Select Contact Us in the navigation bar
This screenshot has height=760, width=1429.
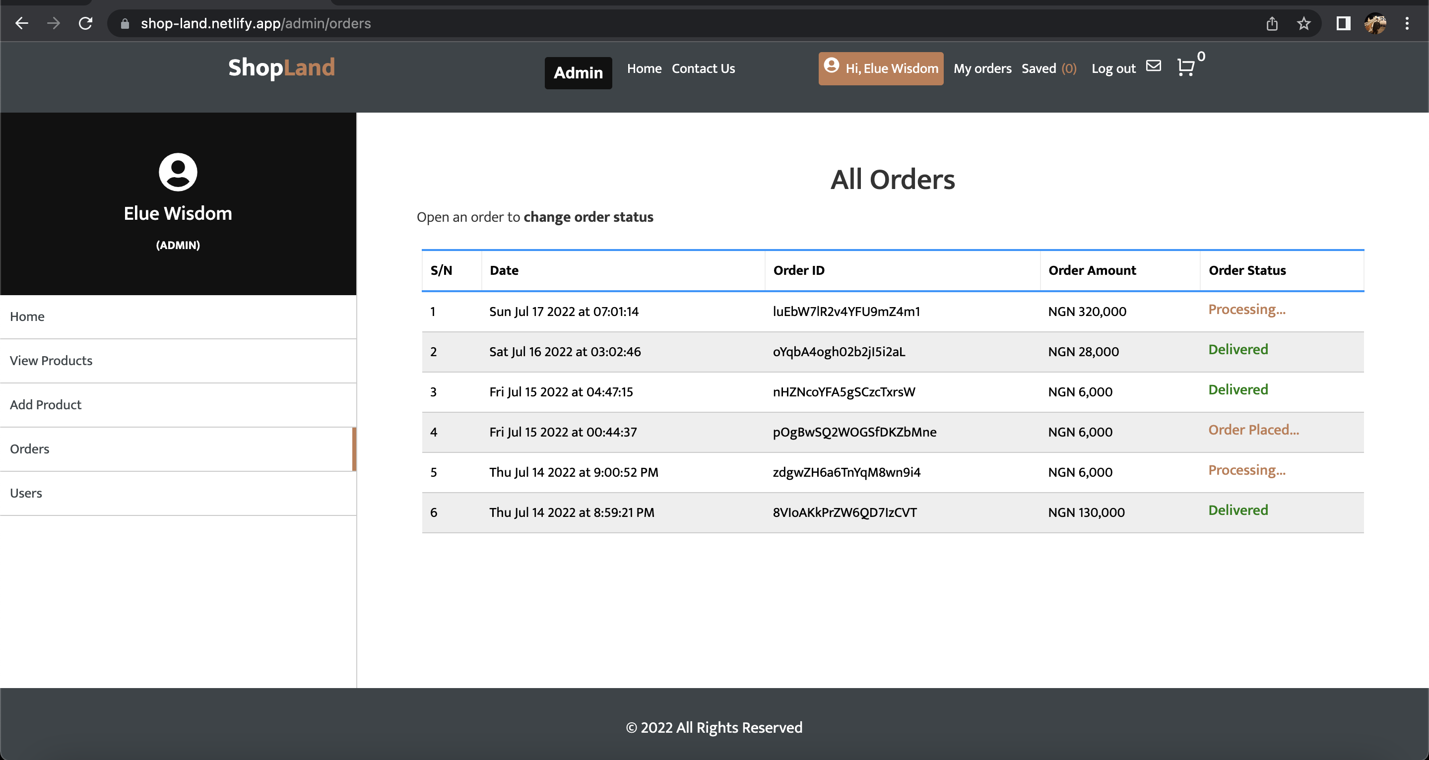tap(703, 68)
